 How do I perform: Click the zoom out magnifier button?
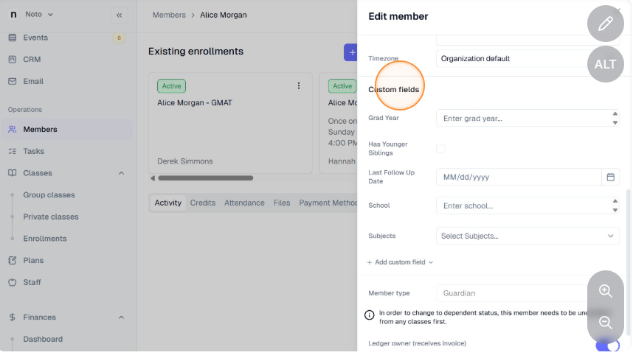pos(605,323)
